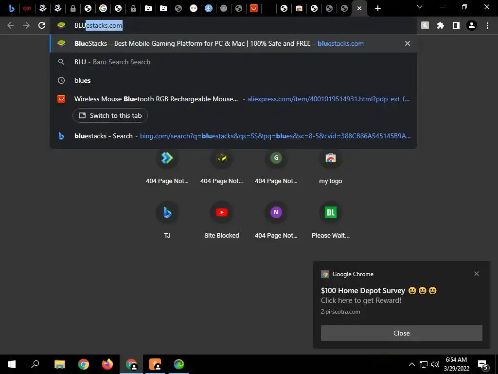Open the first Chrome taskbar icon
The height and width of the screenshot is (374, 498).
(84, 364)
